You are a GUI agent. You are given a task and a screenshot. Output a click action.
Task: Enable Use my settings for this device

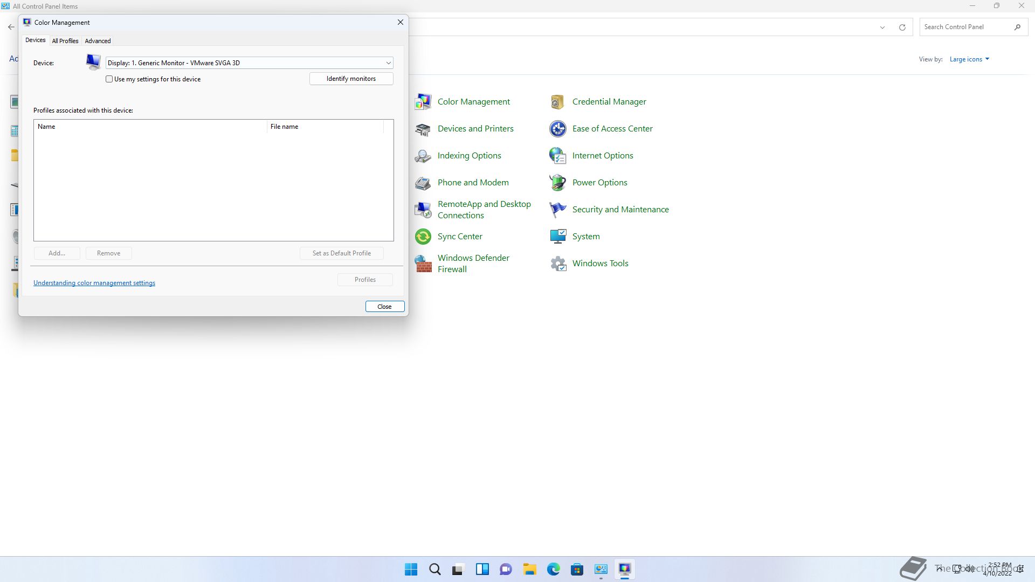tap(109, 79)
